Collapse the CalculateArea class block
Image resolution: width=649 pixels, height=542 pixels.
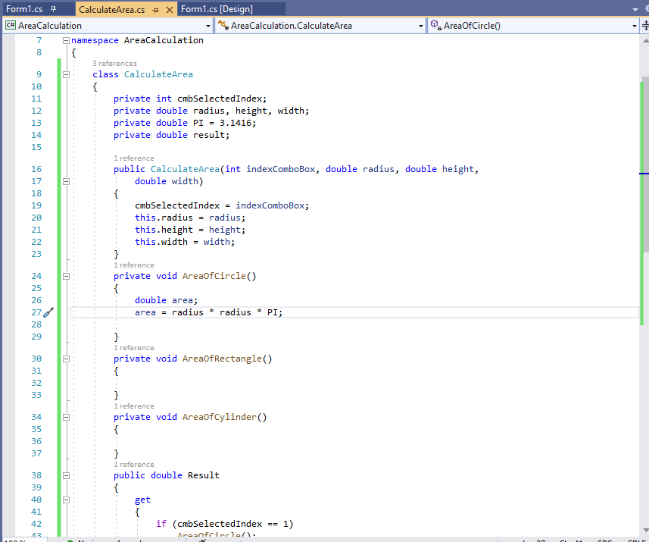[66, 74]
